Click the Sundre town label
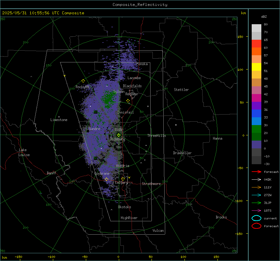This screenshot has width=280, height=261. (94, 129)
